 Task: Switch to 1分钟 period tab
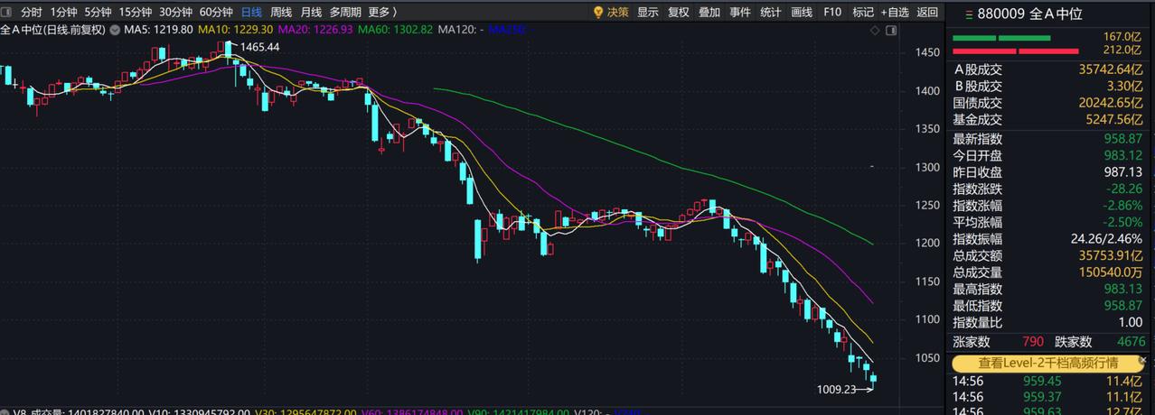(63, 13)
